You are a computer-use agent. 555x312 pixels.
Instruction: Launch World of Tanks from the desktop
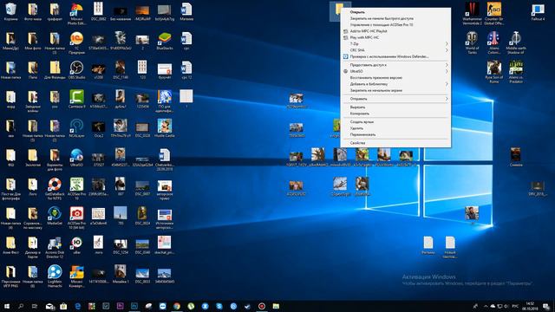[x=472, y=42]
